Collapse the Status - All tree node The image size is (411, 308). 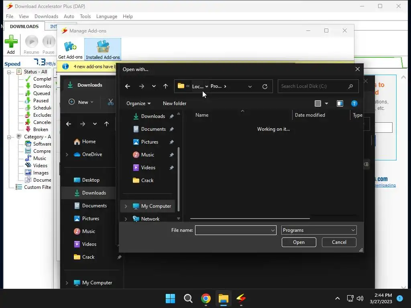click(x=9, y=72)
